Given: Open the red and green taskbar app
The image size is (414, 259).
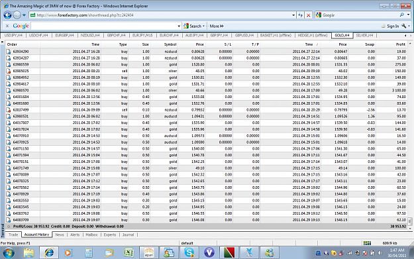Looking at the screenshot, I should click(229, 252).
